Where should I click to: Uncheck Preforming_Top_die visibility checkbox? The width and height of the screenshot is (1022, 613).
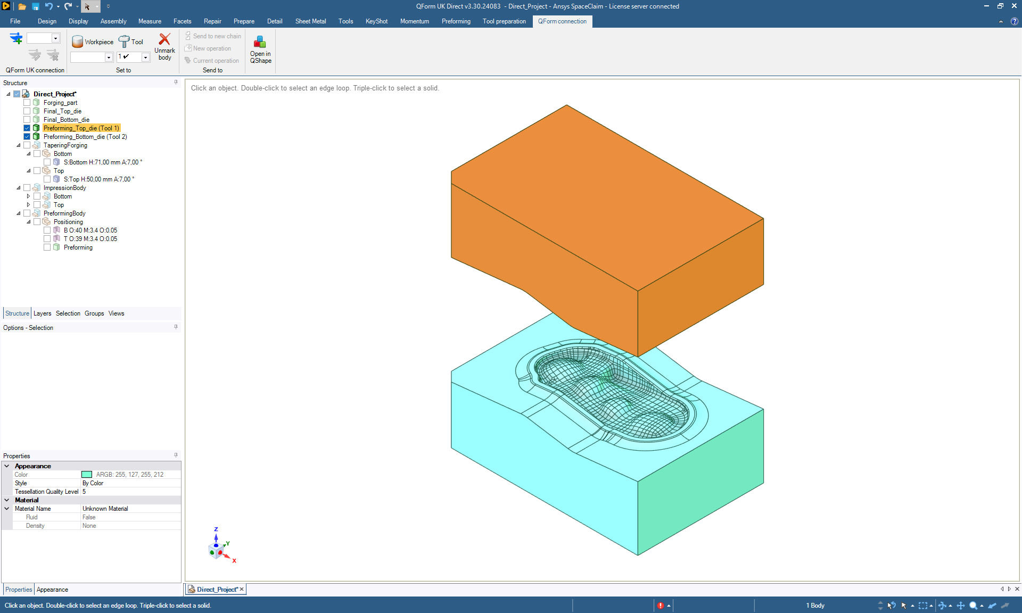pos(27,128)
